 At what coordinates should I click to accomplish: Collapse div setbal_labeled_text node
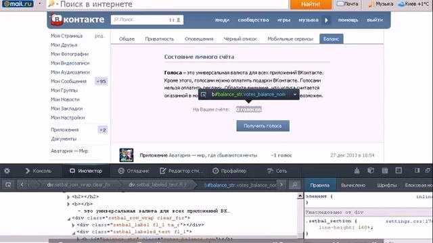74,232
